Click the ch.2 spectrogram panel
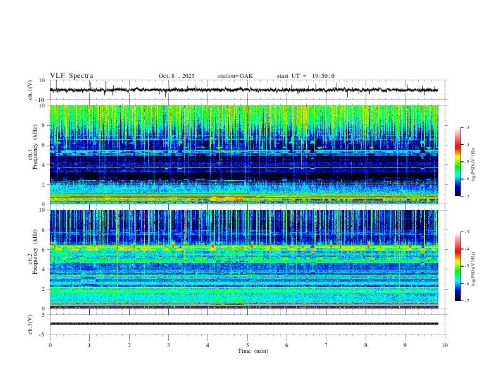 (244, 259)
